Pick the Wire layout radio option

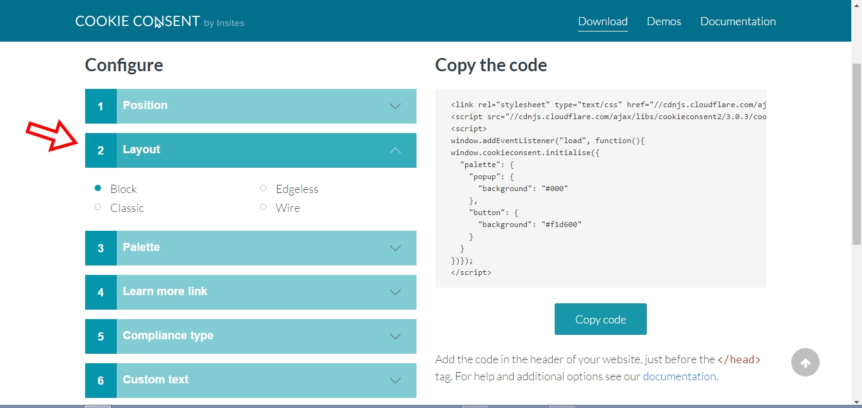tap(263, 207)
